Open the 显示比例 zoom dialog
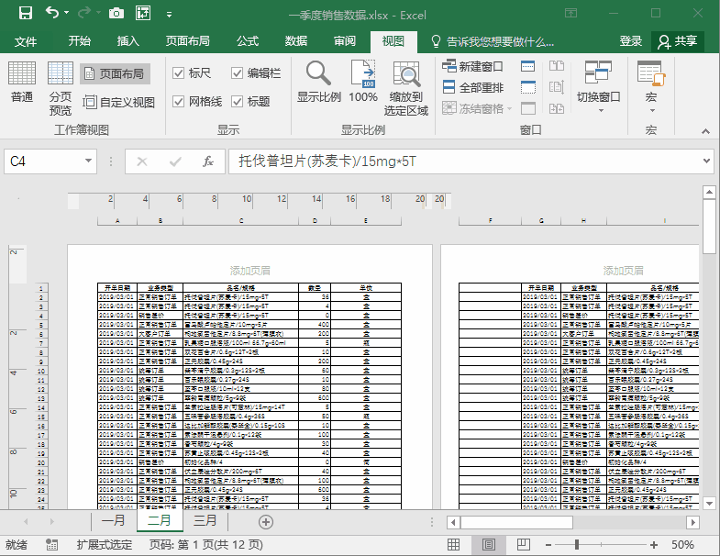720x556 pixels. coord(319,83)
